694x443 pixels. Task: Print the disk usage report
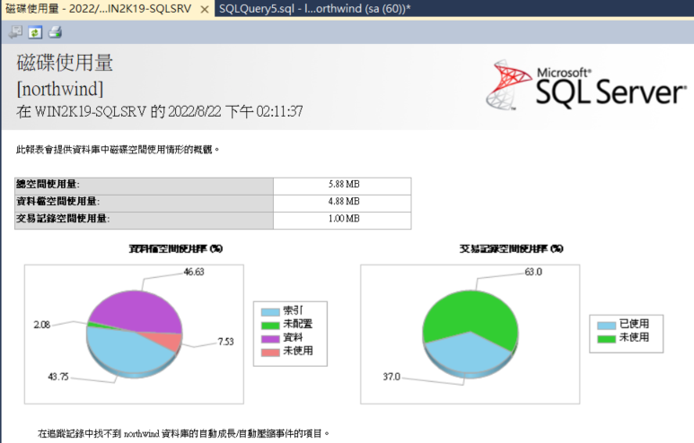tap(55, 32)
